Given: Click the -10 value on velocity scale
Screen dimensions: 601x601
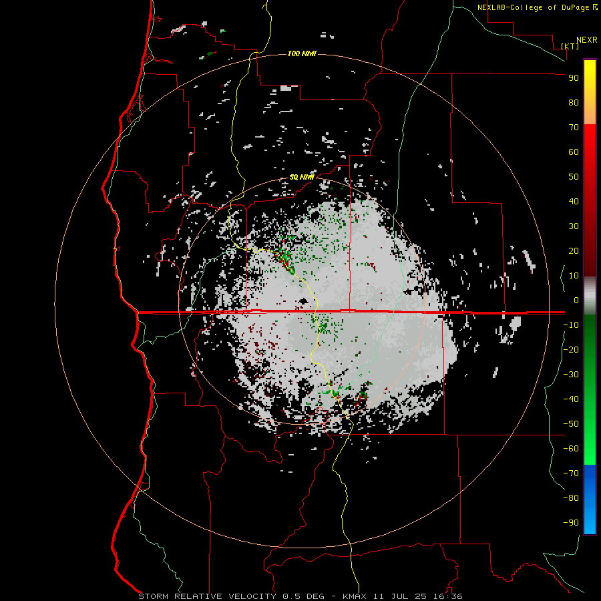Looking at the screenshot, I should [x=571, y=325].
